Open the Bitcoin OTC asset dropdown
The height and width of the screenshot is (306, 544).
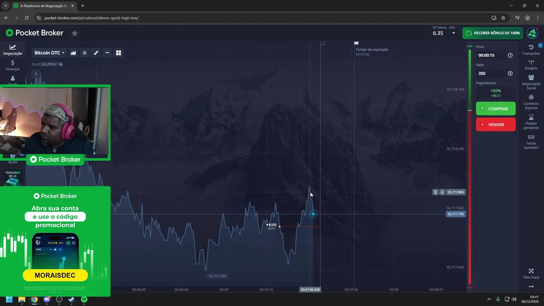(x=49, y=53)
